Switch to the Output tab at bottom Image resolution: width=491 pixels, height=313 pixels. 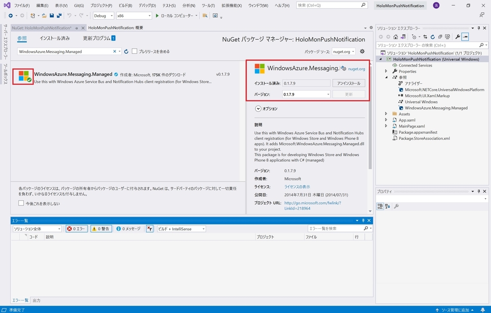[x=36, y=300]
